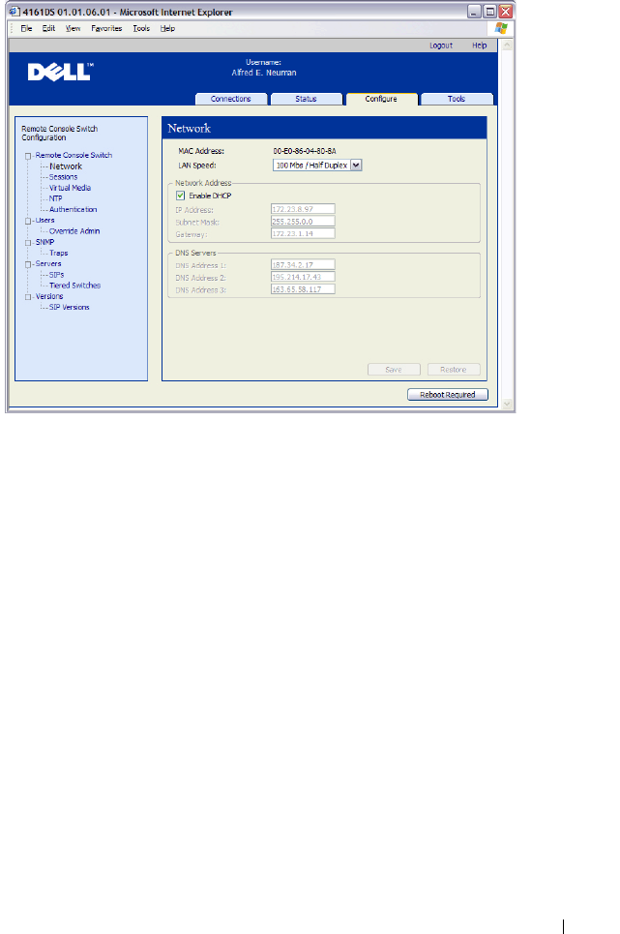Screen dimensions: 620x934
Task: Select Tiered Switches in the tree
Action: [74, 286]
